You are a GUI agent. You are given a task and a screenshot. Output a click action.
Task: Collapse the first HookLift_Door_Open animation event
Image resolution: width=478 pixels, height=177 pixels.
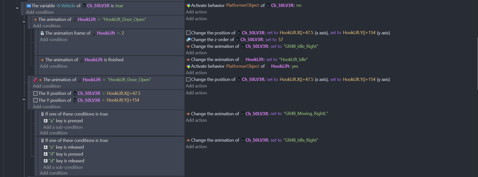[x=24, y=22]
